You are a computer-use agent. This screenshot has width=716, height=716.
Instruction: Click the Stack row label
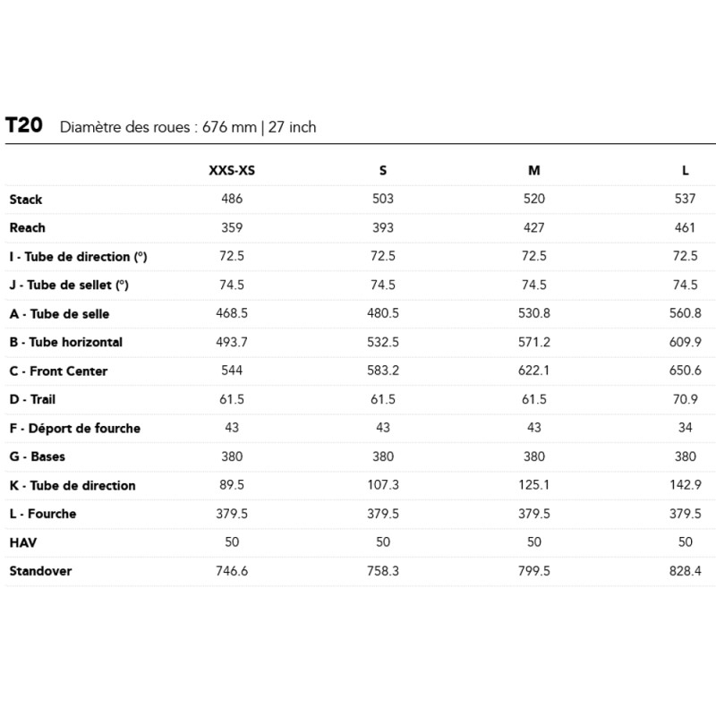pos(26,200)
